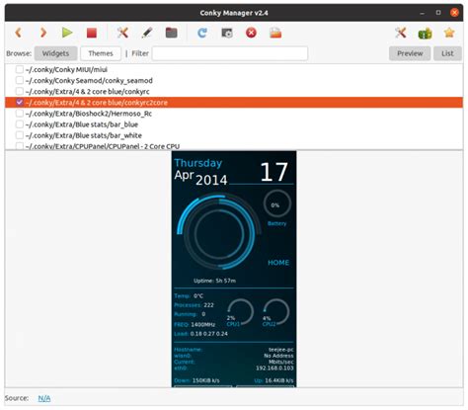Stop the widget with red square icon

92,33
